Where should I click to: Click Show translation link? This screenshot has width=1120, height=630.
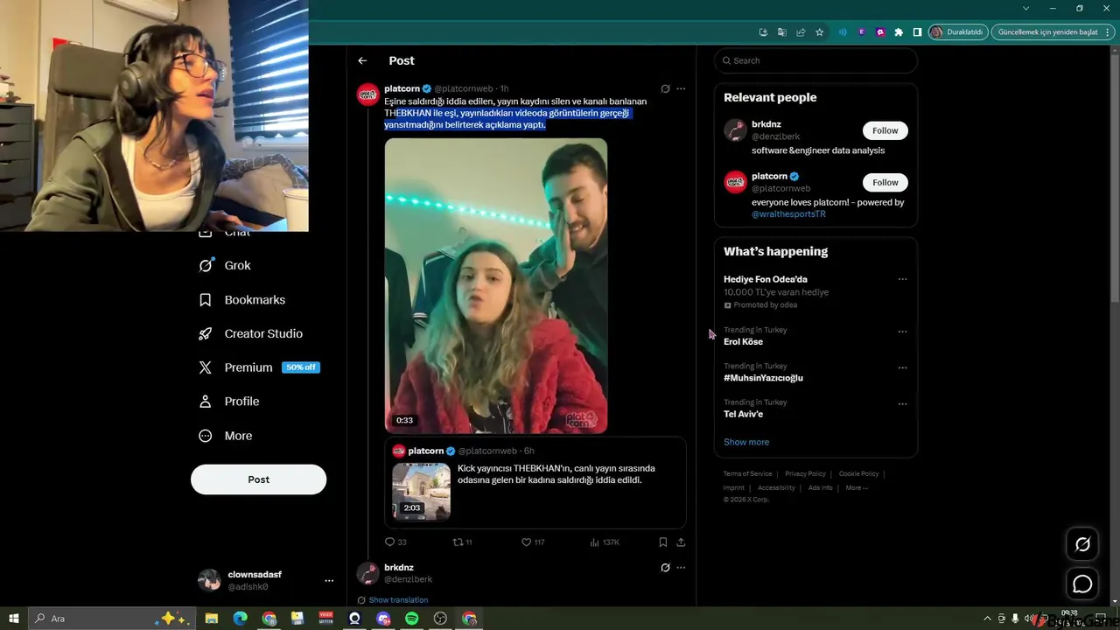(x=398, y=600)
